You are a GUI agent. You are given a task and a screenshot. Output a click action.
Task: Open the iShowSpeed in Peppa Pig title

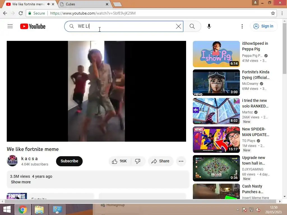click(255, 46)
